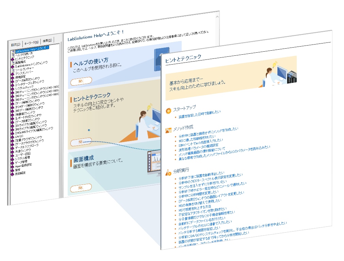
Task: Open link バッチ分析する範囲を指定したい
Action: [200, 230]
